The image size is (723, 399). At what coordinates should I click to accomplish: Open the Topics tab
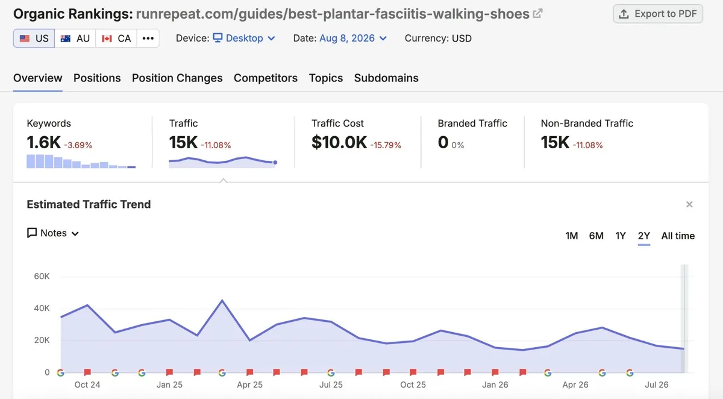point(326,78)
